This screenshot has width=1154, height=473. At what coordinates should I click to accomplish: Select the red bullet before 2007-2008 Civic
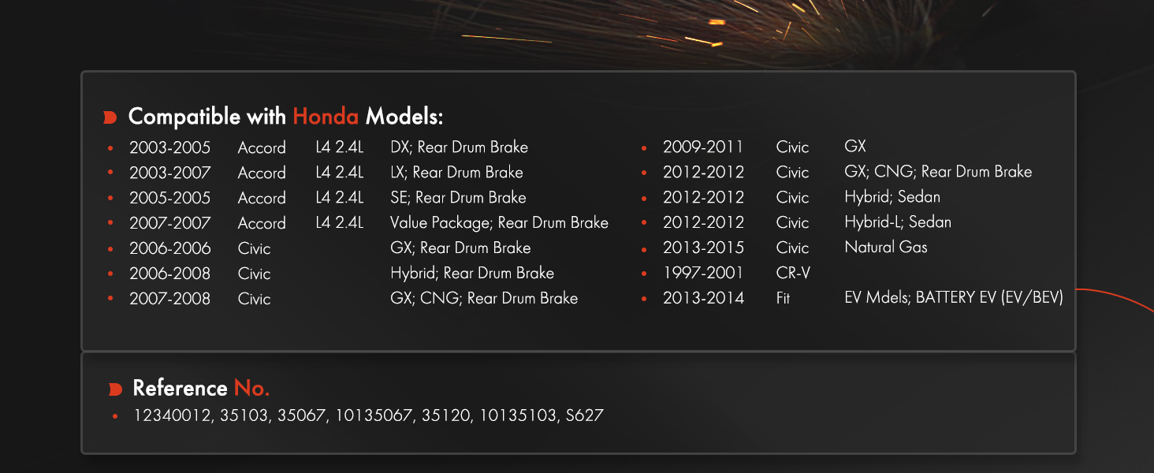110,300
